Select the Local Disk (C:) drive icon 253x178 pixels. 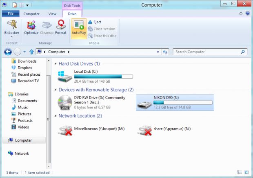[65, 77]
